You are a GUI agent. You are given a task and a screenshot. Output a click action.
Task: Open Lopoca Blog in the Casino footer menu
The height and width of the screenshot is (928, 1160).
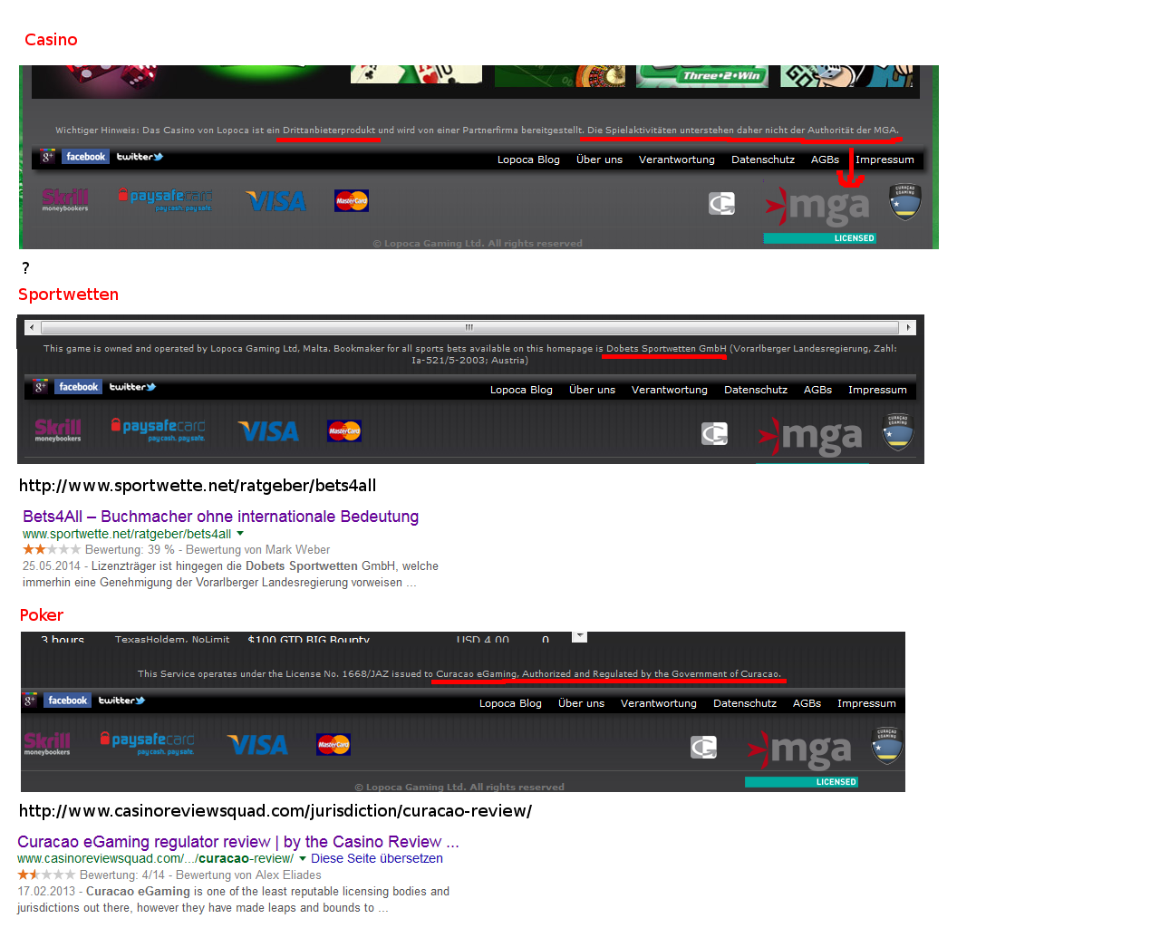tap(528, 159)
